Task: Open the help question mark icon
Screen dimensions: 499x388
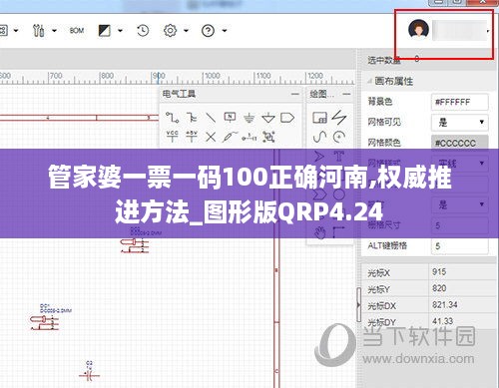Action: point(208,31)
